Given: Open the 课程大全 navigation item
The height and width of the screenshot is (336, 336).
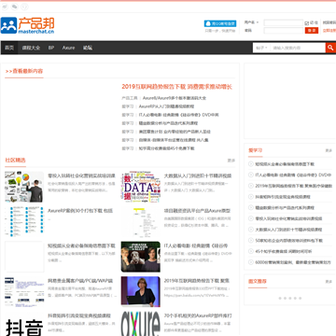Looking at the screenshot, I should (31, 48).
